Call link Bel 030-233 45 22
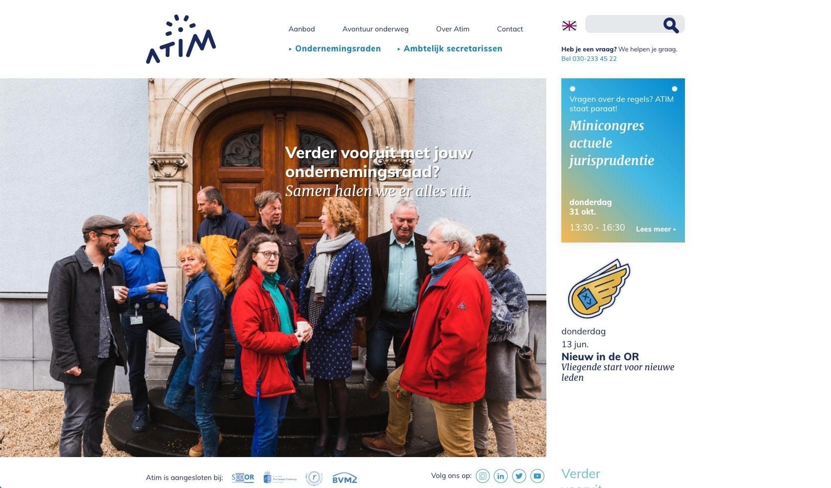 pos(589,58)
